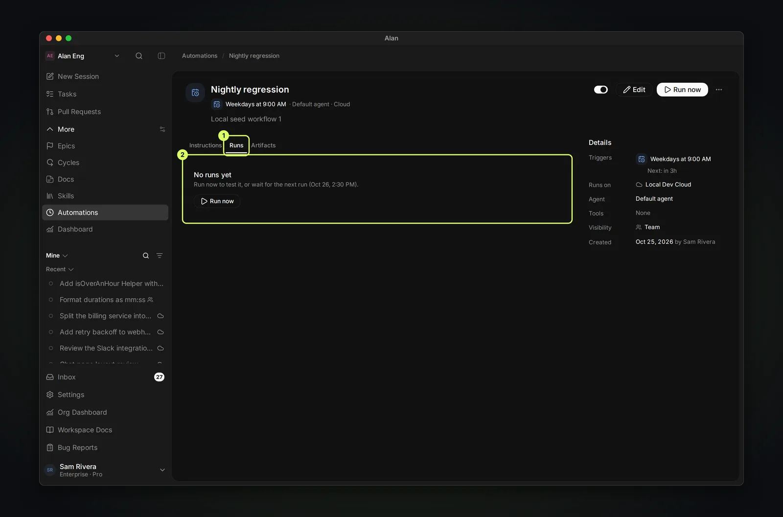This screenshot has height=517, width=783.
Task: Click the Automations clock icon
Action: click(x=50, y=212)
